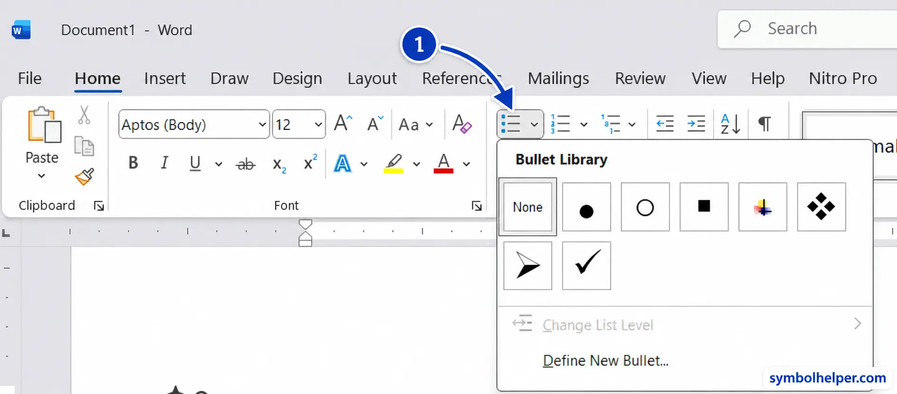This screenshot has width=897, height=394.
Task: Open the Aptos (Body) font name dropdown
Action: click(x=262, y=125)
